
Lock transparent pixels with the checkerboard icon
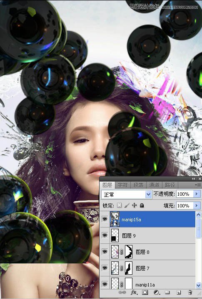point(119,205)
